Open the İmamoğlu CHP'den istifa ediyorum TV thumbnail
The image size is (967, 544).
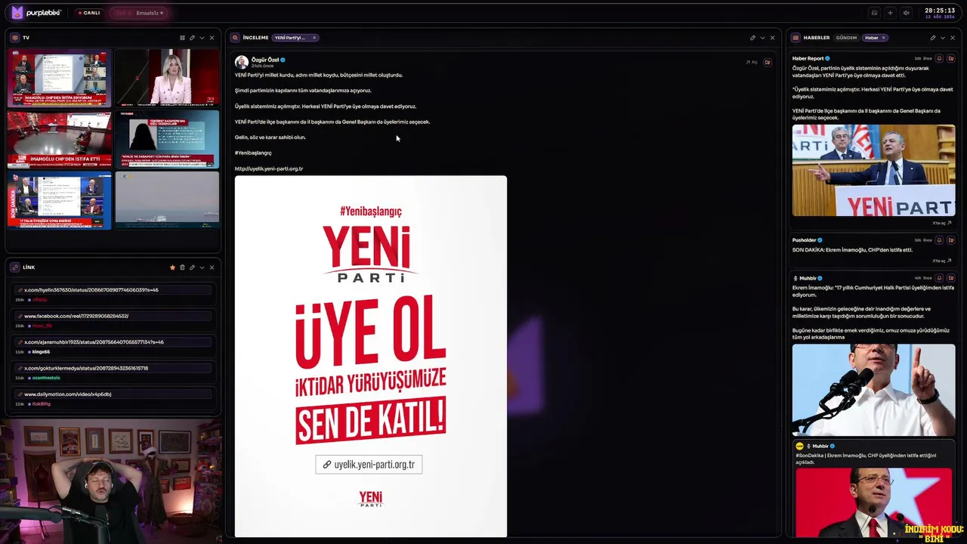coord(60,79)
